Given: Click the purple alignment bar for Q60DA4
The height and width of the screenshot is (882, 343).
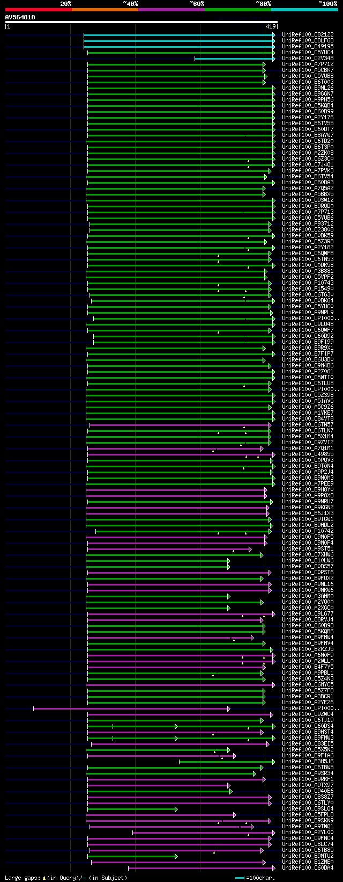Looking at the screenshot, I should (x=202, y=868).
